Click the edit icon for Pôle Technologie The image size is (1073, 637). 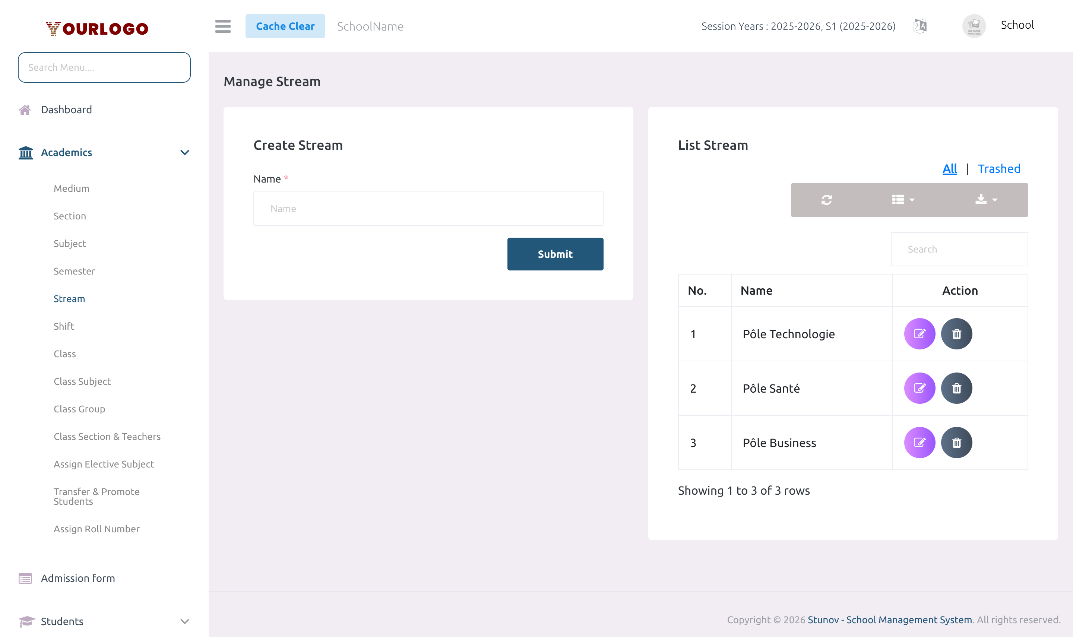920,333
